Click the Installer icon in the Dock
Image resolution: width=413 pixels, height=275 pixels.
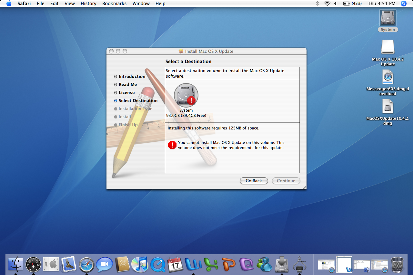282,264
